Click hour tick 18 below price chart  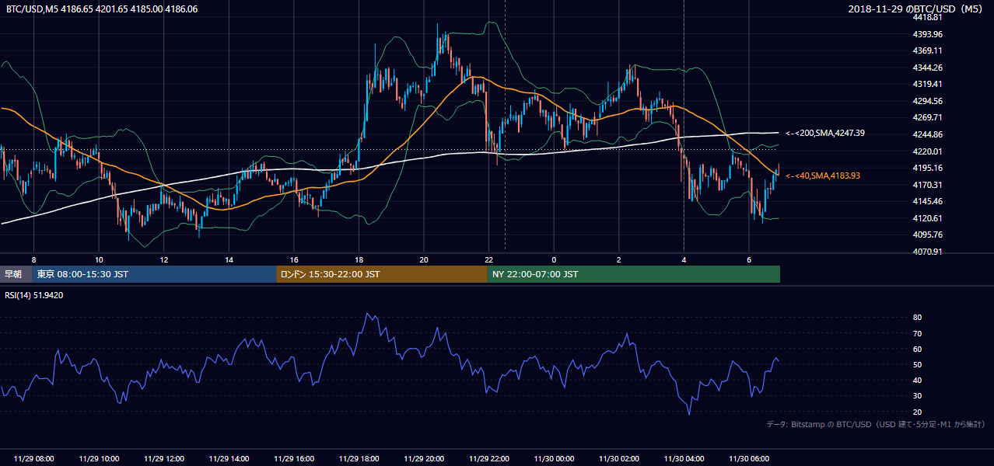click(359, 259)
